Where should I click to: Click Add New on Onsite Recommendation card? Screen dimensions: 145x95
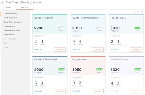click(98, 50)
